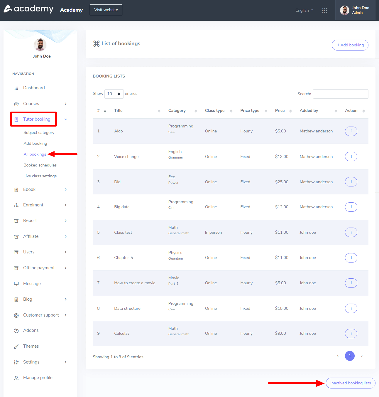This screenshot has height=397, width=379.
Task: Open the Inactived booking lists
Action: pos(350,383)
